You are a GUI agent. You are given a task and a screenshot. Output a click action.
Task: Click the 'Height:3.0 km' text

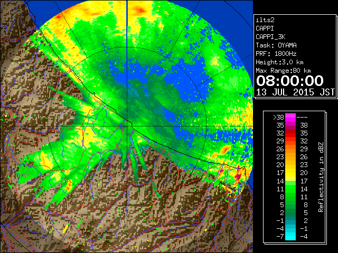(x=279, y=62)
